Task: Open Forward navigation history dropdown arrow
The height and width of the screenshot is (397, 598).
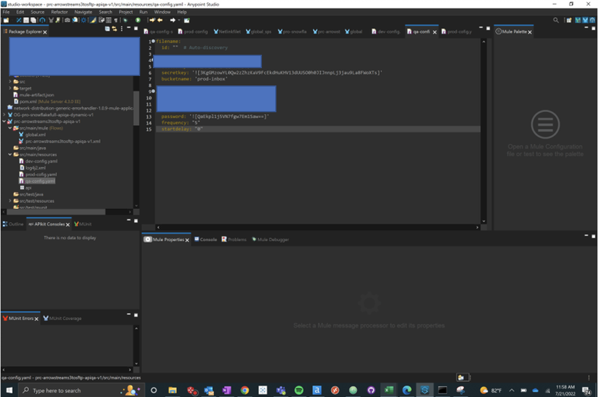Action: [179, 20]
